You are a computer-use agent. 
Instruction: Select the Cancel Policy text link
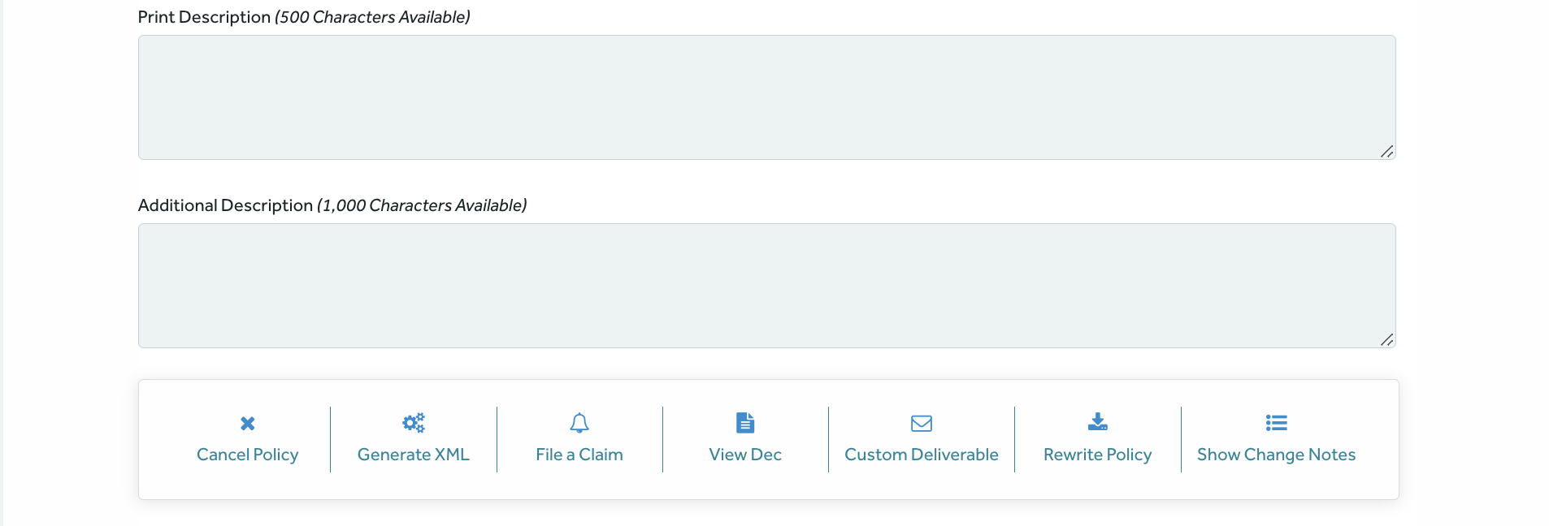click(248, 455)
